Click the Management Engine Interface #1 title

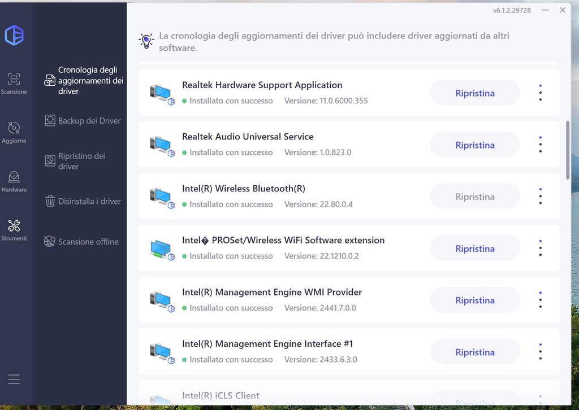[267, 343]
